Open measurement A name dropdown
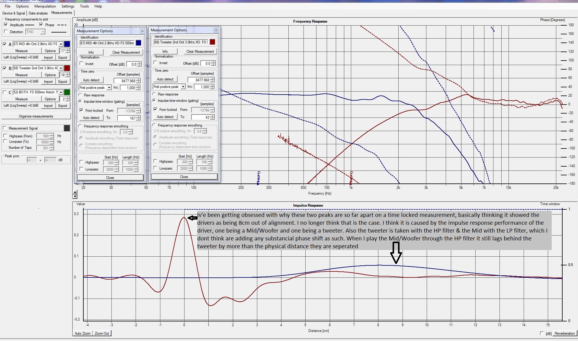The width and height of the screenshot is (578, 341). point(61,44)
